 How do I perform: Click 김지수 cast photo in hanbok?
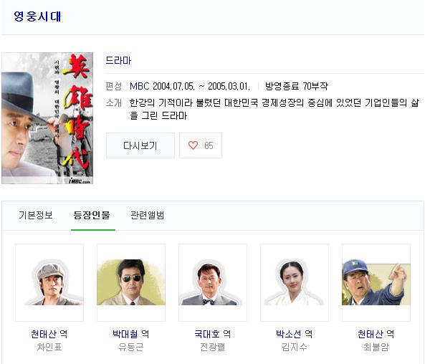point(295,282)
